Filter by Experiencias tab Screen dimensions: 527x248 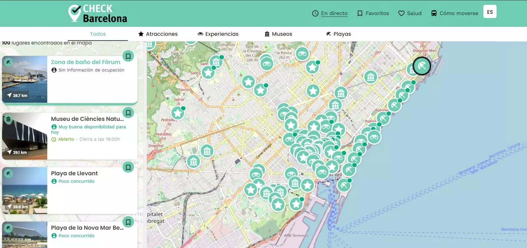click(x=218, y=34)
